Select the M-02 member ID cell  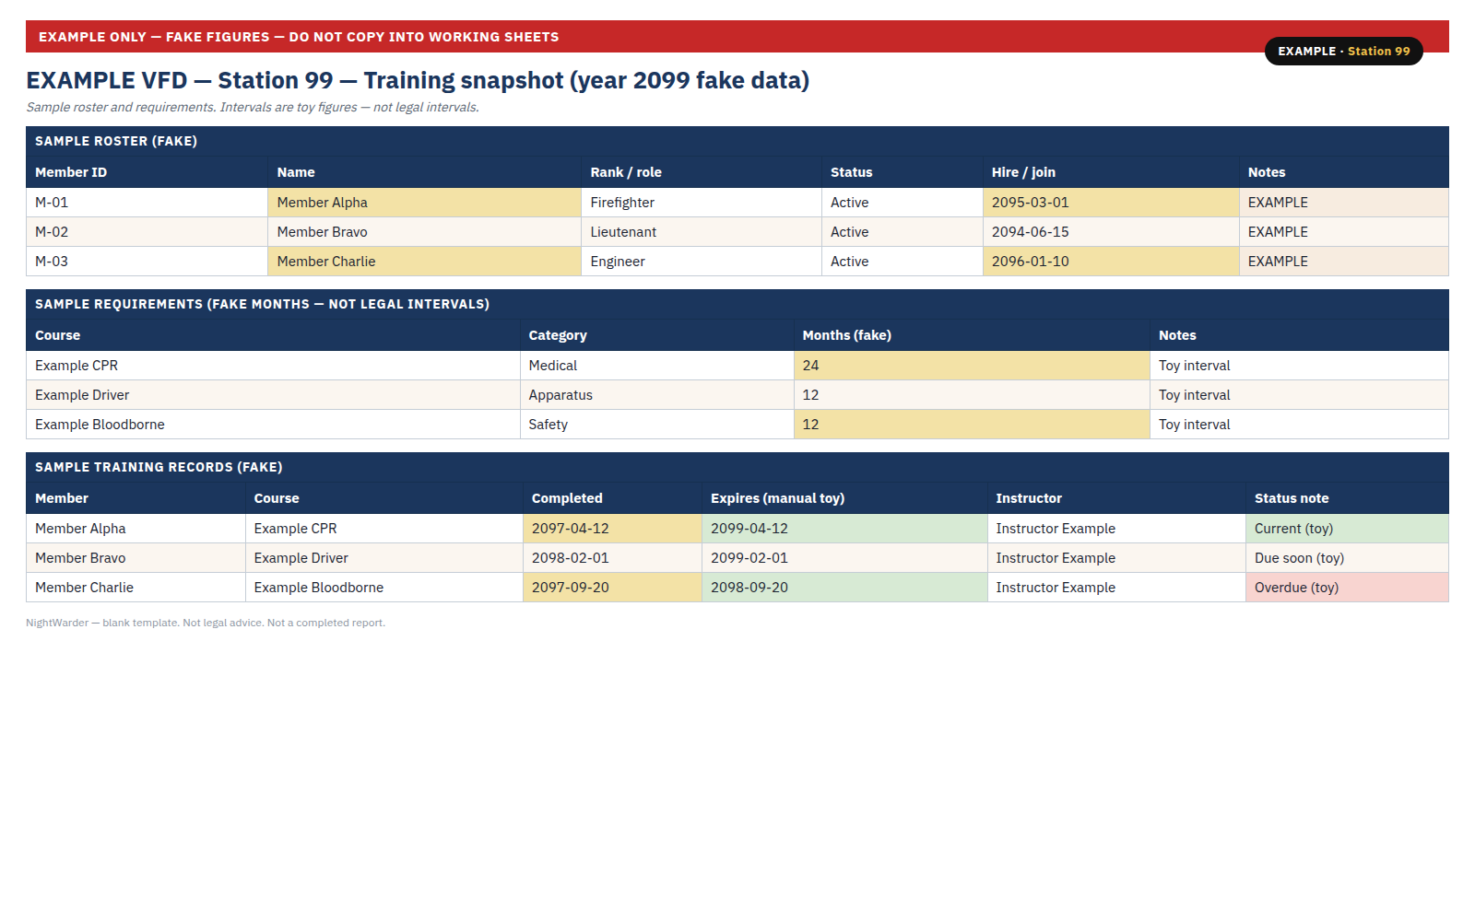[147, 232]
